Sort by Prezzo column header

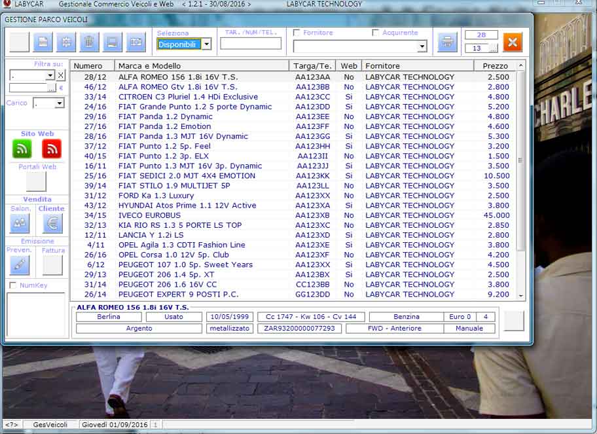coord(495,66)
